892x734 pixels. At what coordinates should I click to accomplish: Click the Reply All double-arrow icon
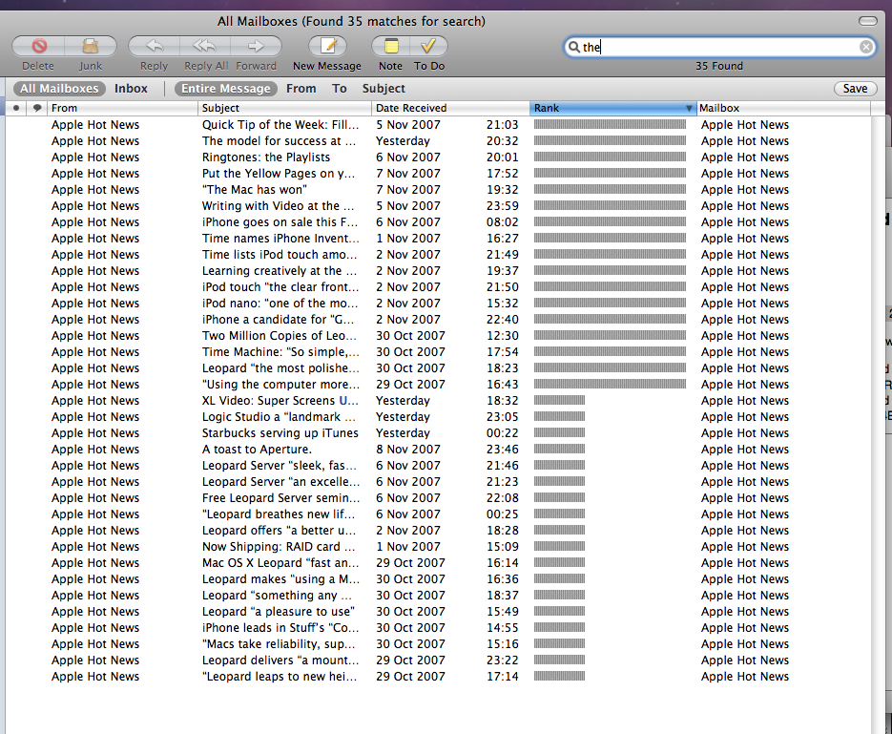205,46
